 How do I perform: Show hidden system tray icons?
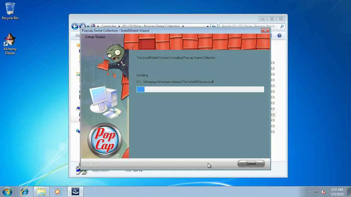click(310, 192)
